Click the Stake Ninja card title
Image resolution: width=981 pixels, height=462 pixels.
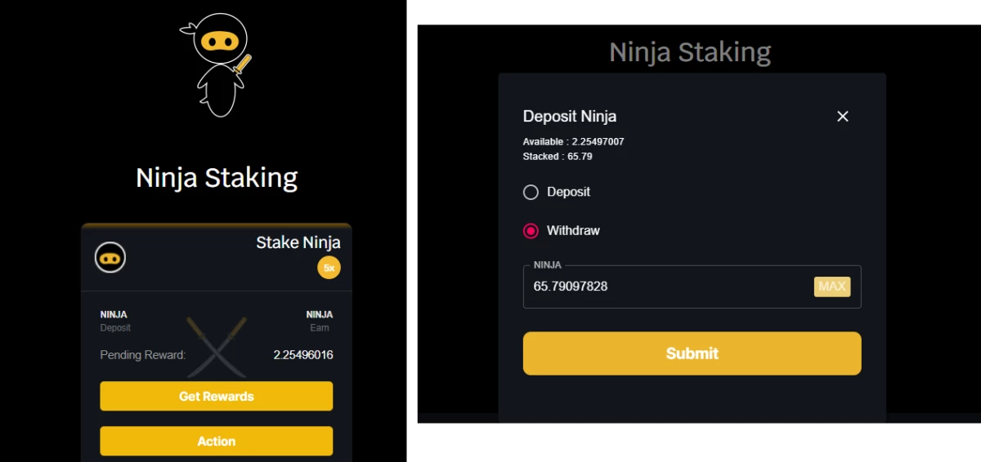[x=298, y=242]
